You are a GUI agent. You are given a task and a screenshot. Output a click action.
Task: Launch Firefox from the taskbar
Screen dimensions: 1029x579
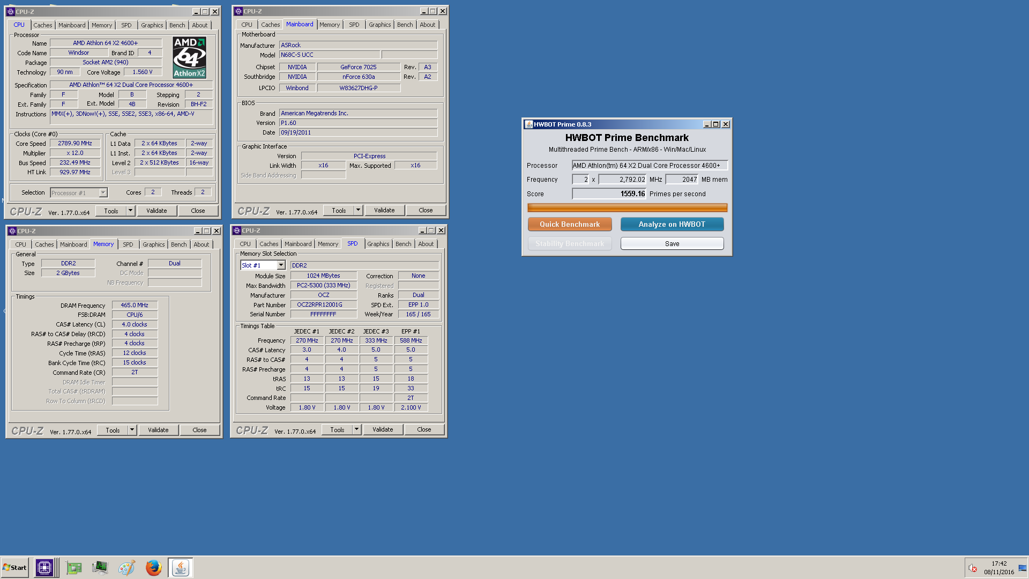[154, 567]
